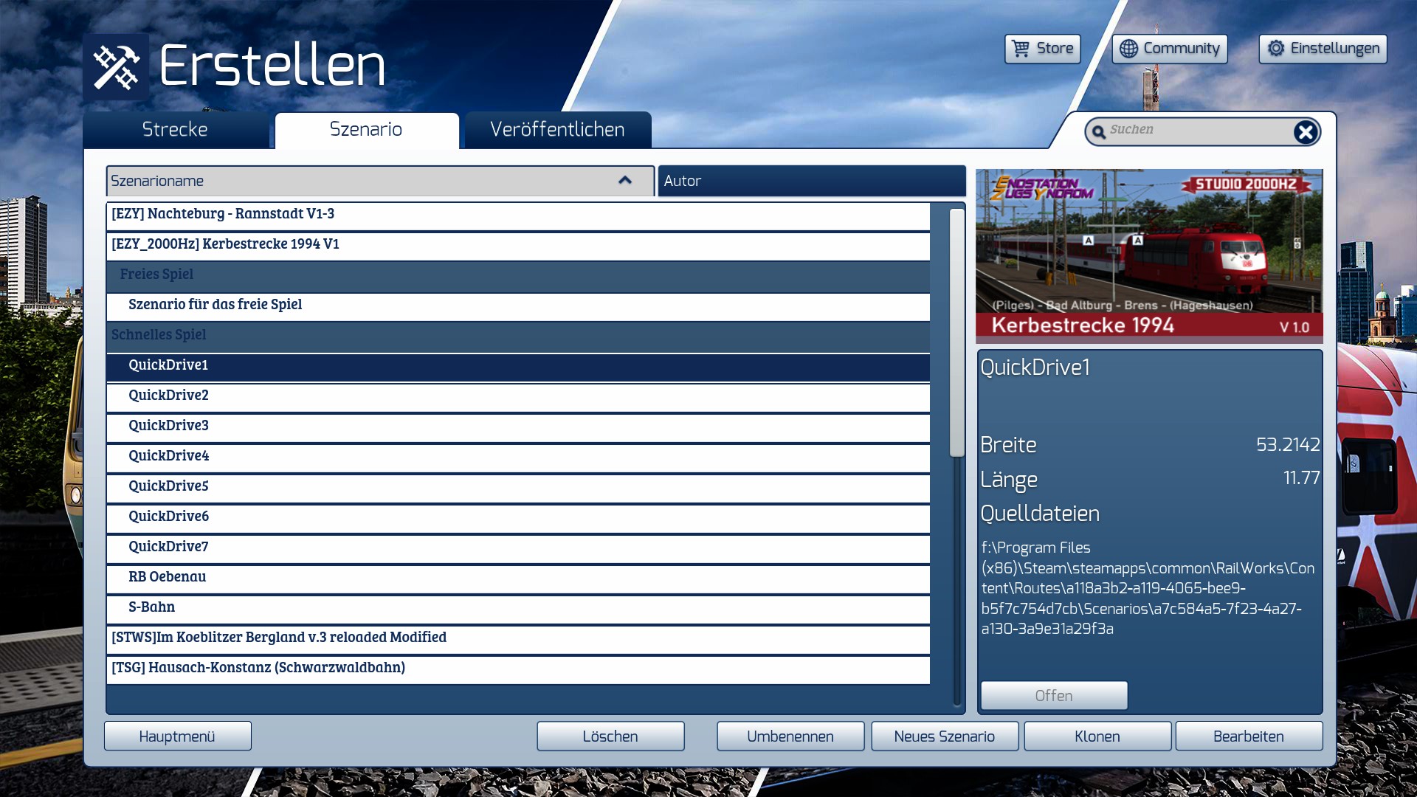This screenshot has height=797, width=1417.
Task: Click the Store shopping cart icon
Action: pos(1021,49)
